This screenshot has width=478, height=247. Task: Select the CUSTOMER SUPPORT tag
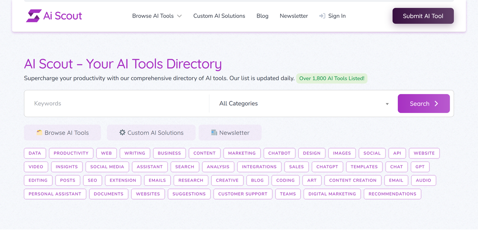point(243,194)
